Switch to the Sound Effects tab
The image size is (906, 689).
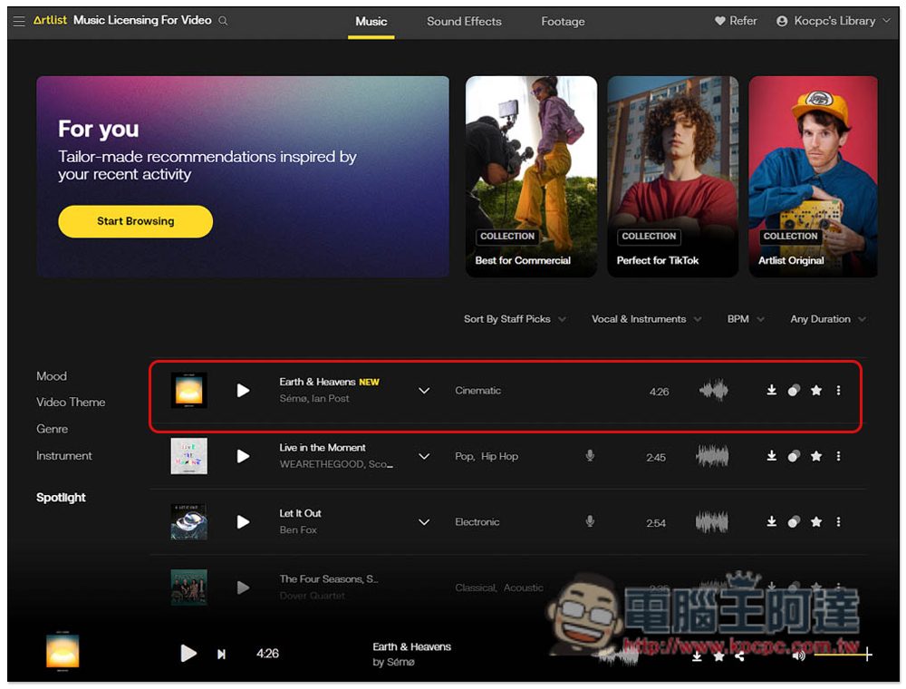[x=464, y=22]
